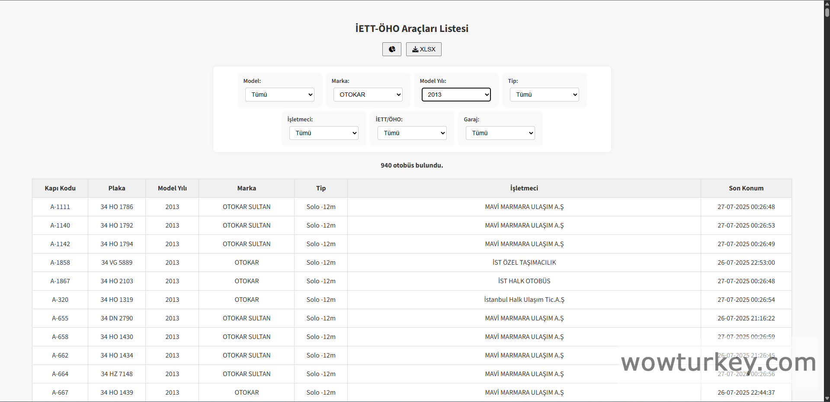Image resolution: width=830 pixels, height=402 pixels.
Task: Click the Son Konum column header
Action: coord(746,188)
